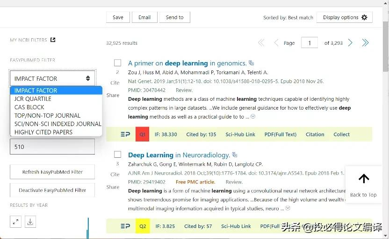
Task: Open Sci-Hub Link in the Q2 bar
Action: click(x=236, y=226)
